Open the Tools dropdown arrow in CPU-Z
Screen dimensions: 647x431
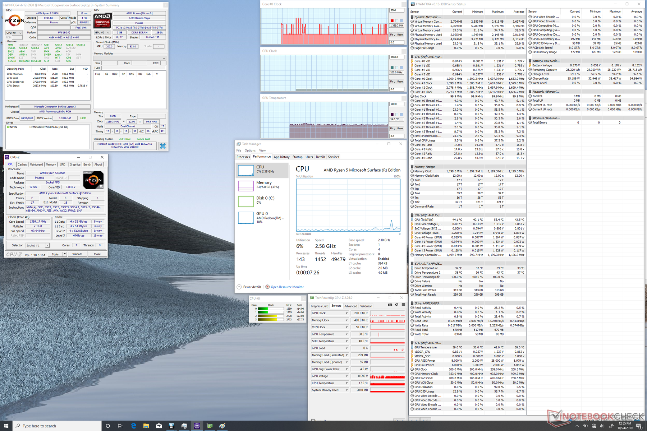coord(65,254)
